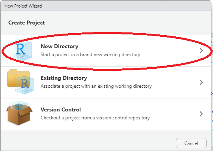Click the blue R letter in New Directory icon
Image resolution: width=213 pixels, height=151 pixels.
pos(21,49)
